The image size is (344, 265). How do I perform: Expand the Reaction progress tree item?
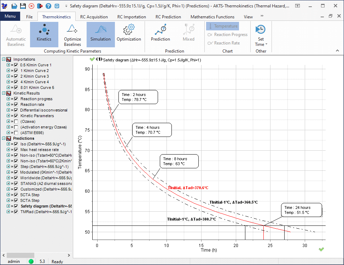(x=8, y=99)
